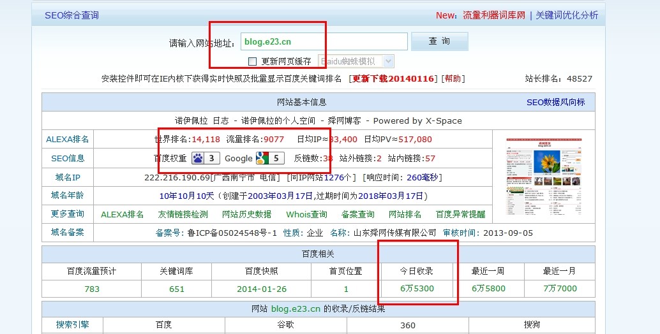Viewport: 660px width, 334px height.
Task: Click the 备案查询 link
Action: point(357,214)
